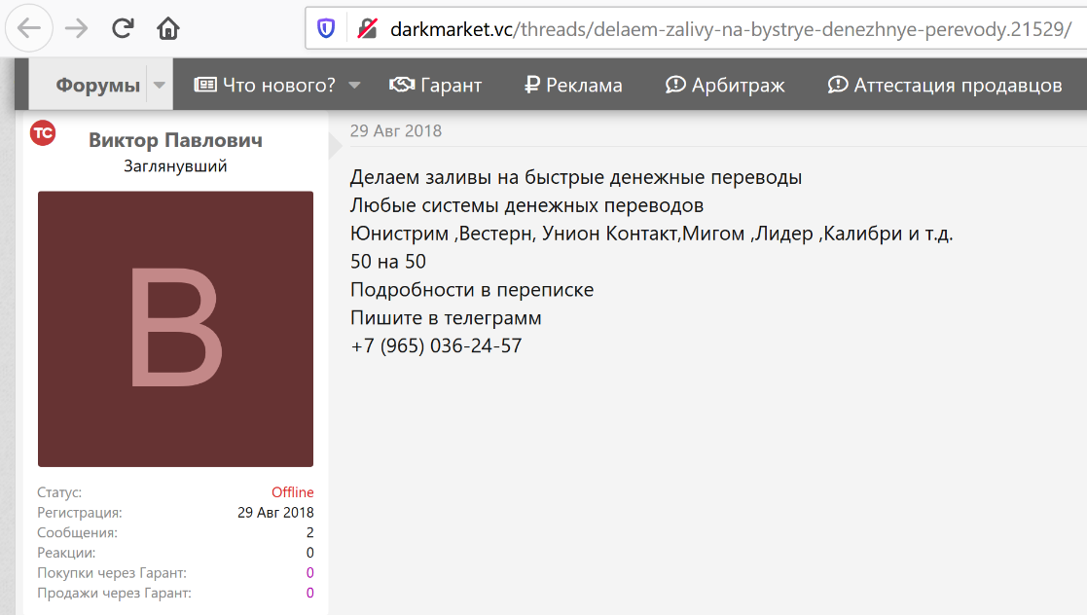
Task: Open the Аттестация продавцов menu item
Action: pyautogui.click(x=945, y=85)
